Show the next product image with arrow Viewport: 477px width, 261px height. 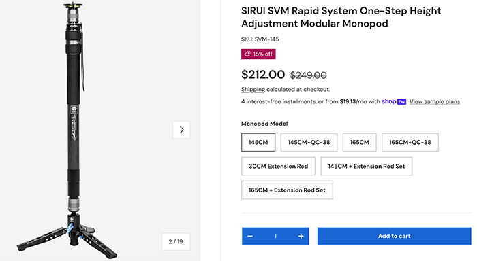181,130
